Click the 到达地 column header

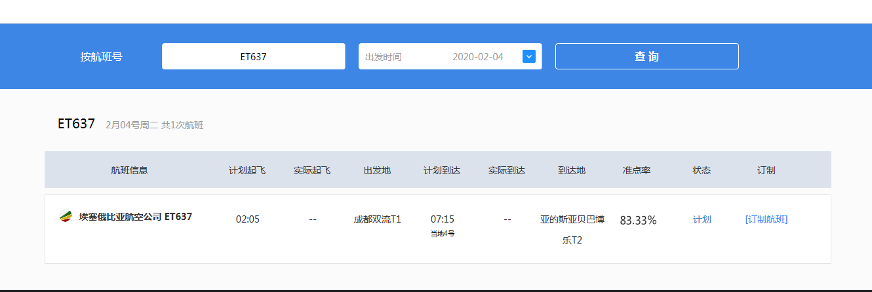[572, 170]
